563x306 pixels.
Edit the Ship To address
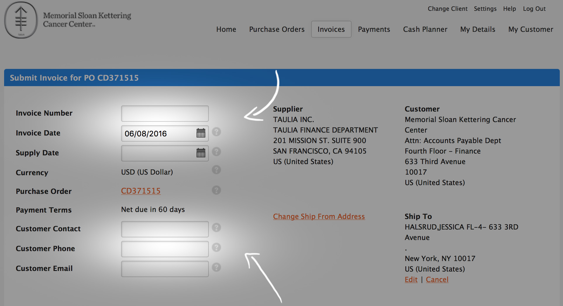[411, 279]
